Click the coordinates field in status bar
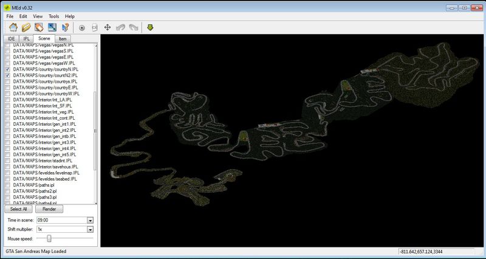This screenshot has height=259, width=486. tap(436, 251)
